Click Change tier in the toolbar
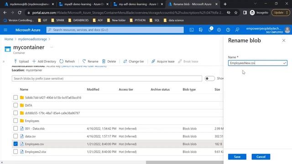 point(134,61)
